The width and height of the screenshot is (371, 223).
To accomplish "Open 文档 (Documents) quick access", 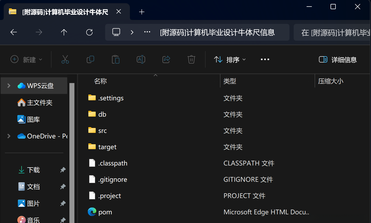I will (29, 187).
